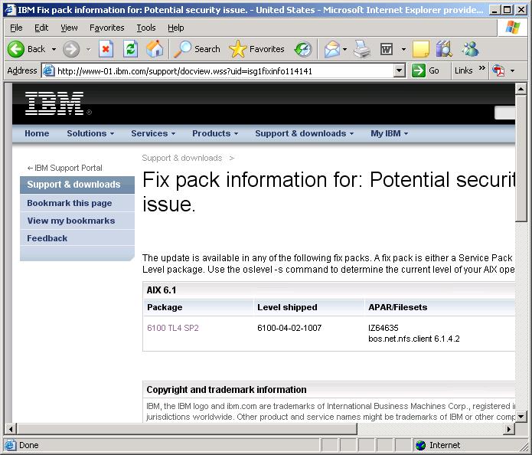Expand the Links toolbar chevron
The image size is (532, 455).
[x=481, y=68]
